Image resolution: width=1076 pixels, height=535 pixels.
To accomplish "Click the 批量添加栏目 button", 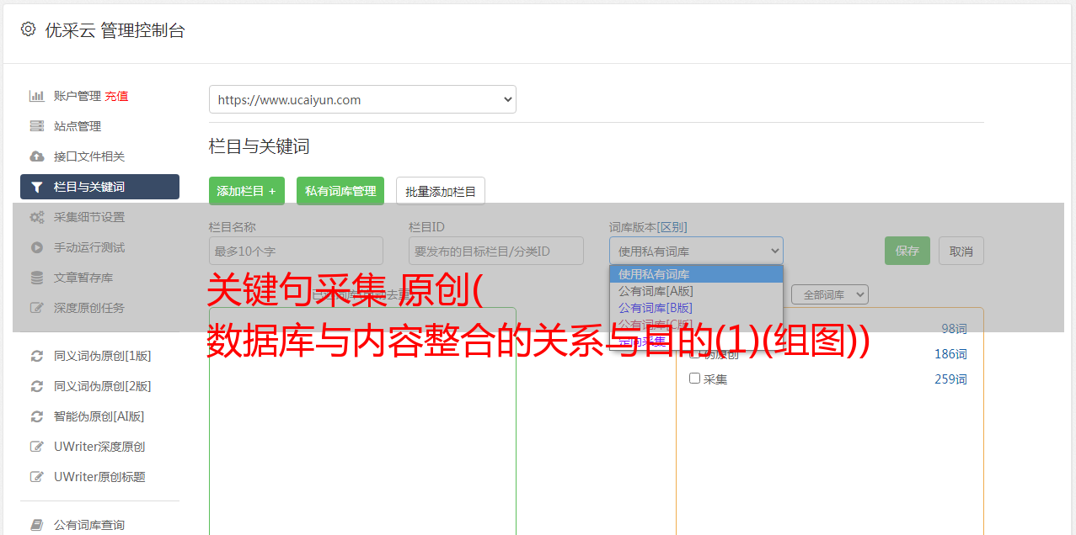I will tap(441, 191).
